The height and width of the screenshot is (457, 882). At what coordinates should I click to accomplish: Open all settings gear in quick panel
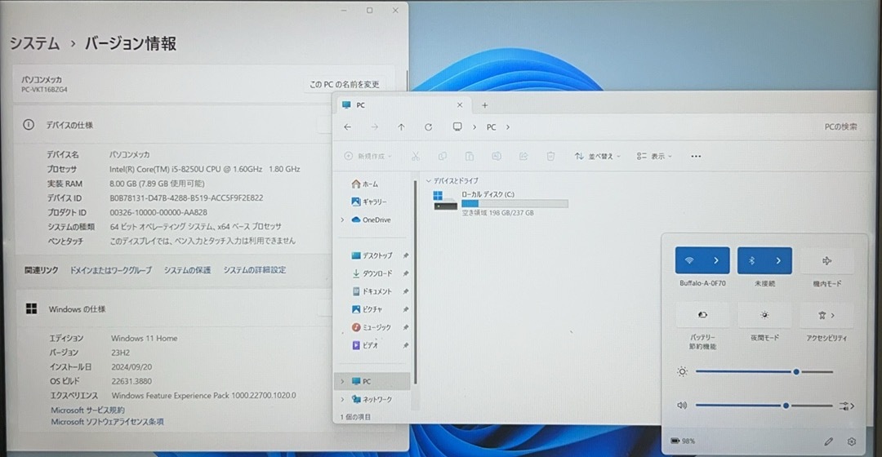(x=852, y=441)
